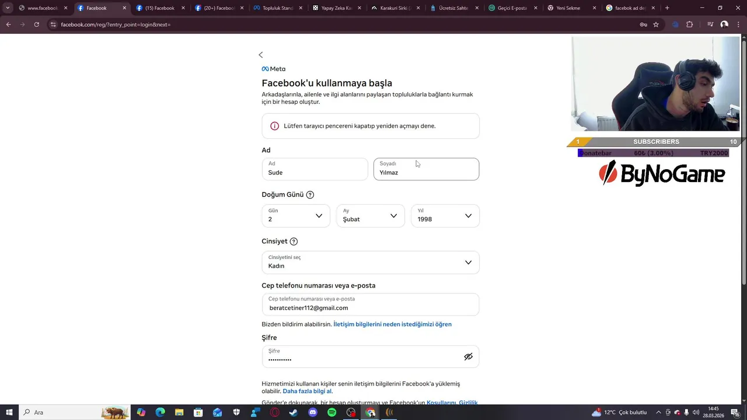Open the volume control in the tray
747x420 pixels.
coord(696,412)
